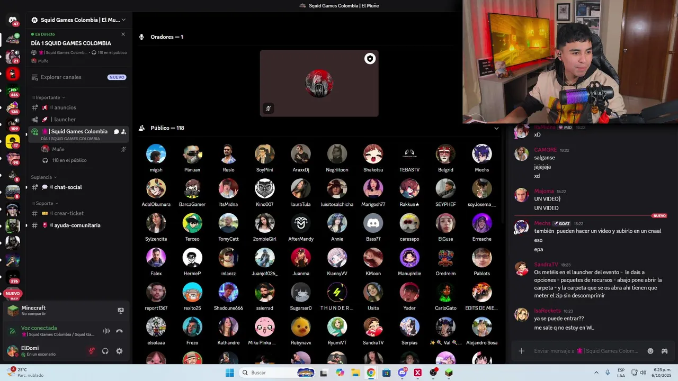
Task: Click the open chat bubble icon on Squid Games Colombia
Action: (116, 132)
